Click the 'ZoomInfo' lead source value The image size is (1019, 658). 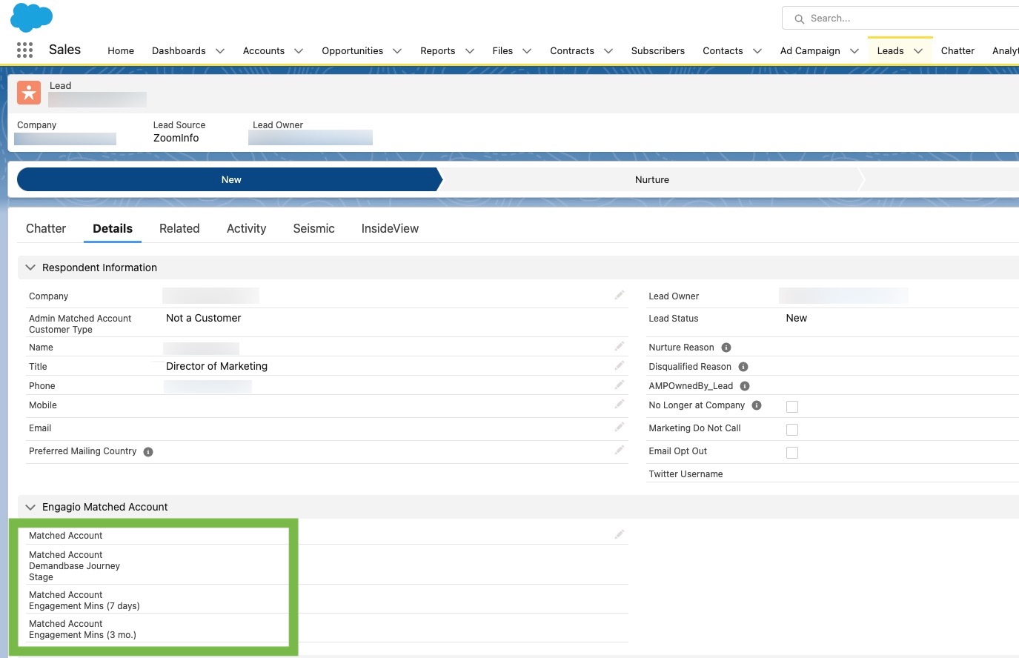point(176,138)
